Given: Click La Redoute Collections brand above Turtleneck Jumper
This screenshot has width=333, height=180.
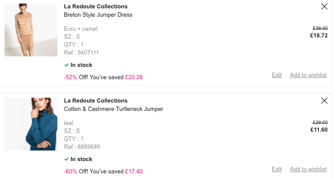Looking at the screenshot, I should [96, 101].
